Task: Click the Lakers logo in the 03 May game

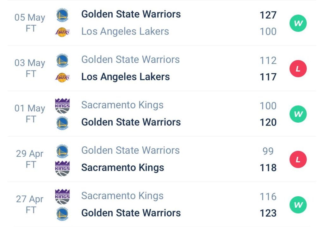Action: point(62,77)
